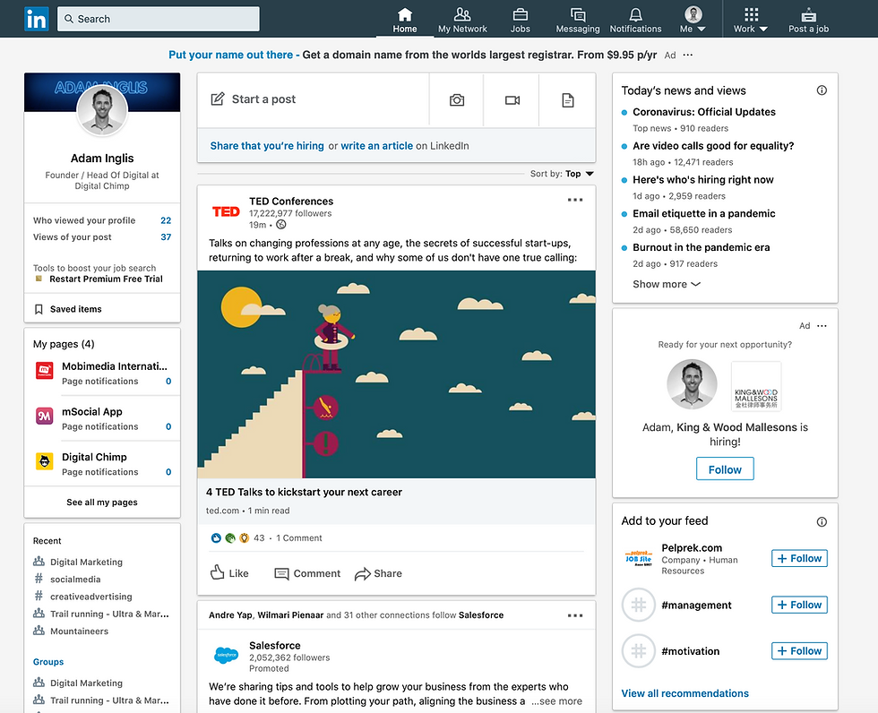Click Put your name out there ad link

[x=231, y=55]
